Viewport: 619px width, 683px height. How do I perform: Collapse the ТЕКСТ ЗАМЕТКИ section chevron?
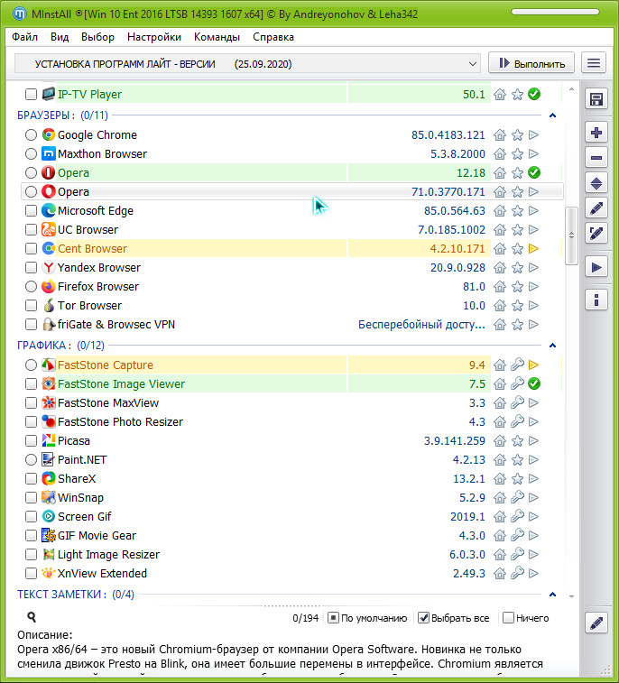552,595
